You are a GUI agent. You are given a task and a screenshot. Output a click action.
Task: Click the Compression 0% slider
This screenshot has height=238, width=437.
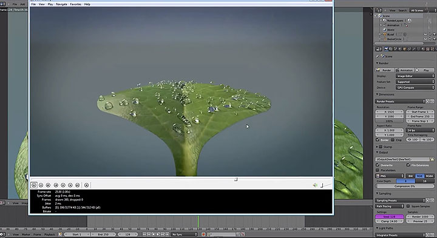pyautogui.click(x=405, y=186)
